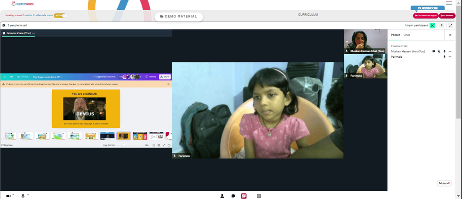Click screen share icon next to Muskan
The height and width of the screenshot is (199, 462).
[434, 51]
